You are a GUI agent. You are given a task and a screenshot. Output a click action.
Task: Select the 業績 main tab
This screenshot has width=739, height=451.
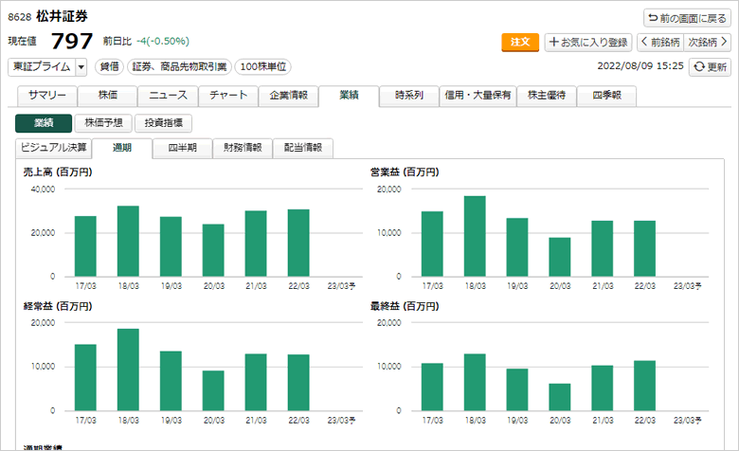349,96
